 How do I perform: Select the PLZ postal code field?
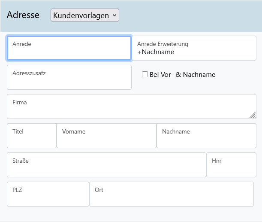pyautogui.click(x=48, y=198)
